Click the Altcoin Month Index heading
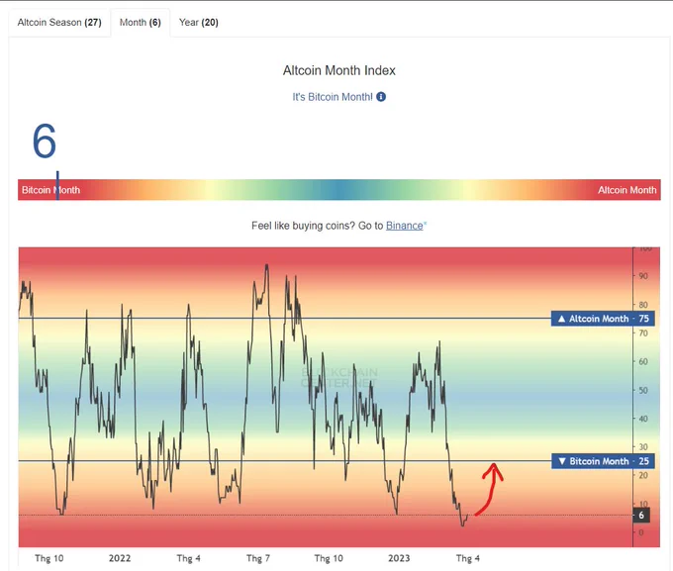673x571 pixels. (339, 70)
